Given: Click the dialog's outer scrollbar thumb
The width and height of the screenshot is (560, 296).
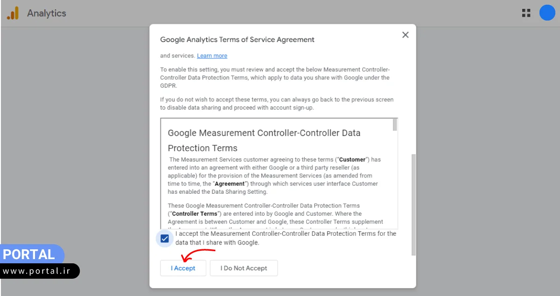Looking at the screenshot, I should tap(413, 204).
